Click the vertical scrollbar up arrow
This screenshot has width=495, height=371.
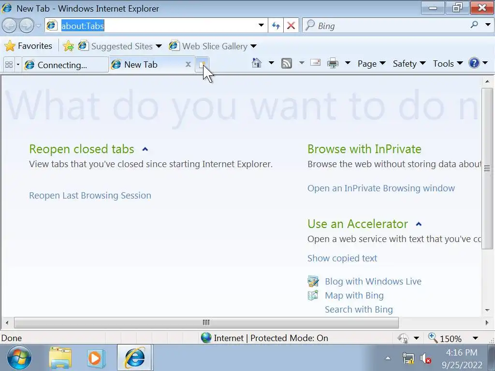click(x=487, y=81)
